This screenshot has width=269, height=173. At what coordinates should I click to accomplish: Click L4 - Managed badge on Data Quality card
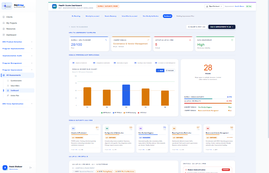point(145,137)
